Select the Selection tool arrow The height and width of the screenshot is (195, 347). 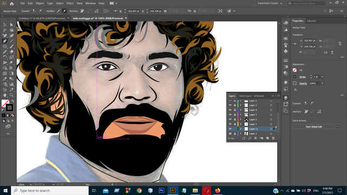(x=5, y=25)
